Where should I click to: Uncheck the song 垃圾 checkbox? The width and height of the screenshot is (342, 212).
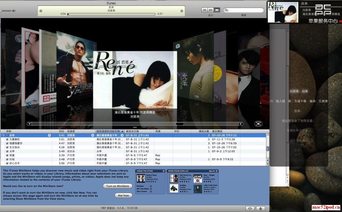(x=7, y=159)
